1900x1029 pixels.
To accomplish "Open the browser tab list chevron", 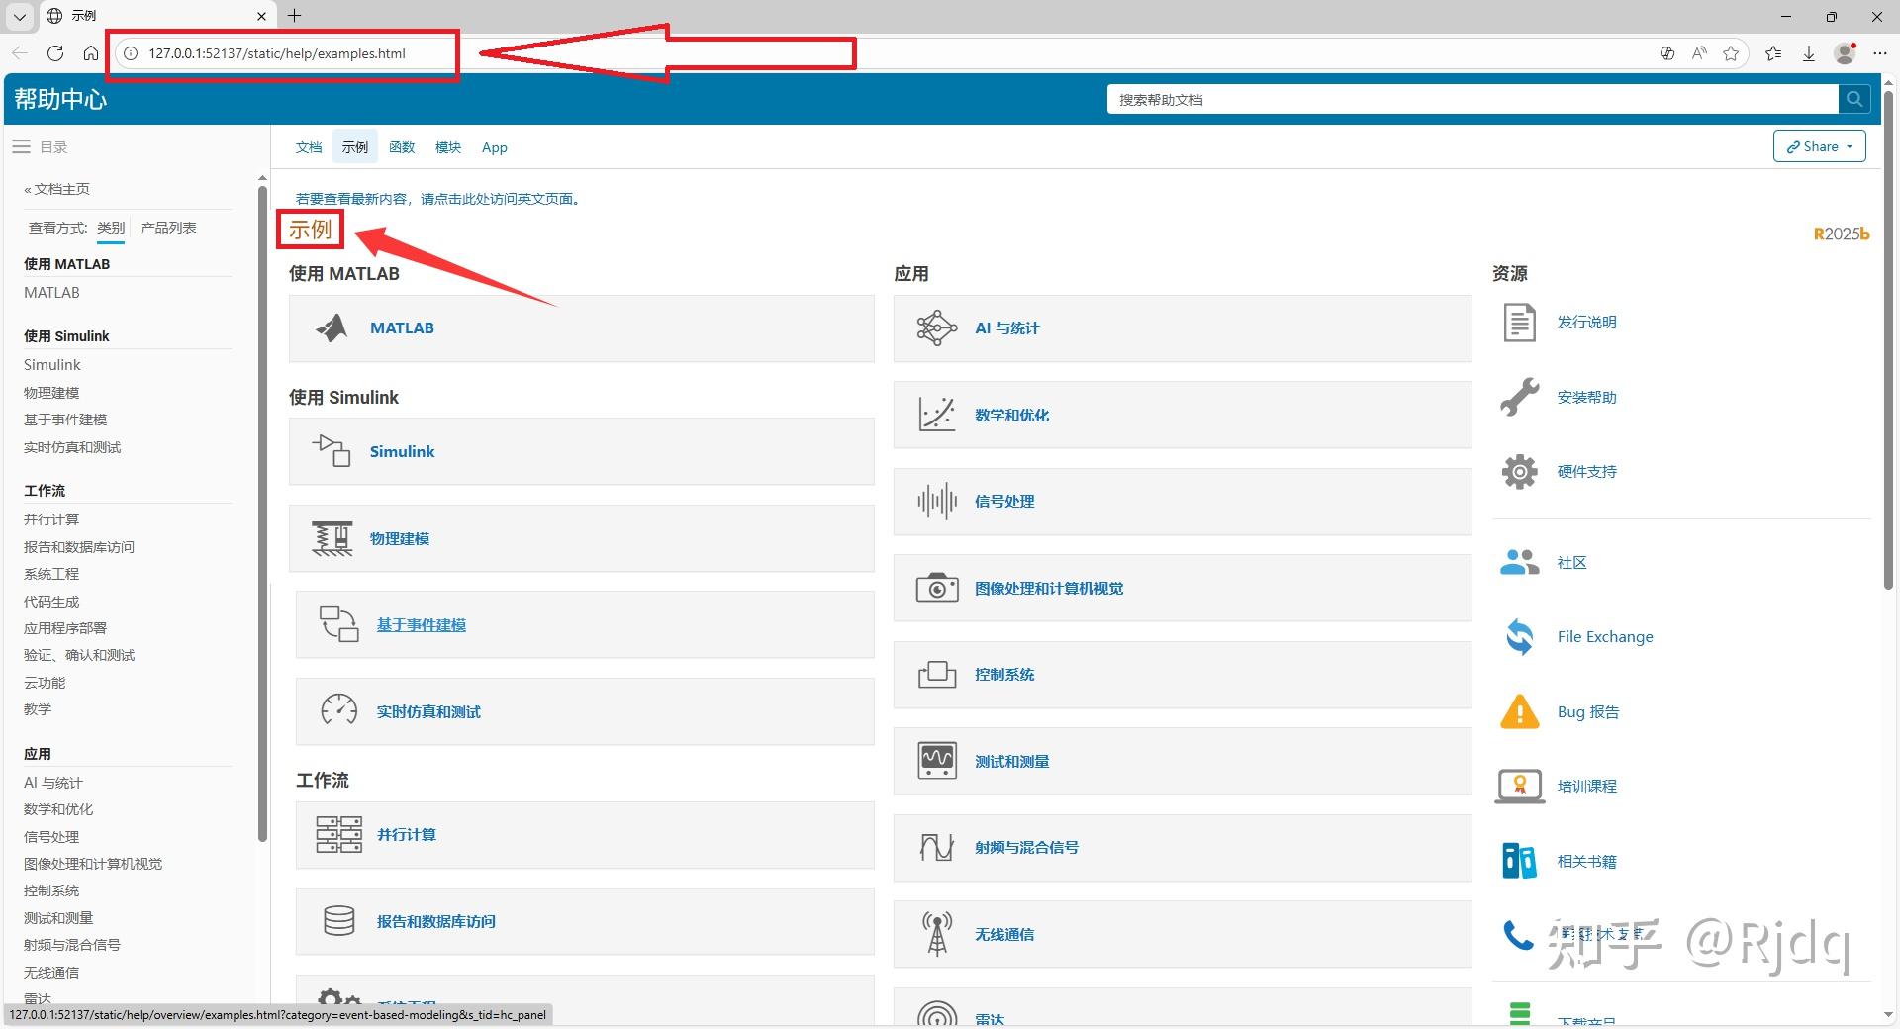I will click(x=19, y=16).
